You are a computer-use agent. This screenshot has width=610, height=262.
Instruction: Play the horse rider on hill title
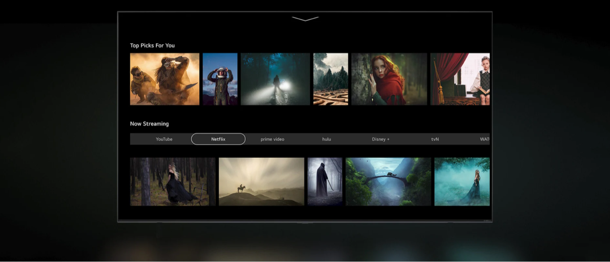coord(261,182)
